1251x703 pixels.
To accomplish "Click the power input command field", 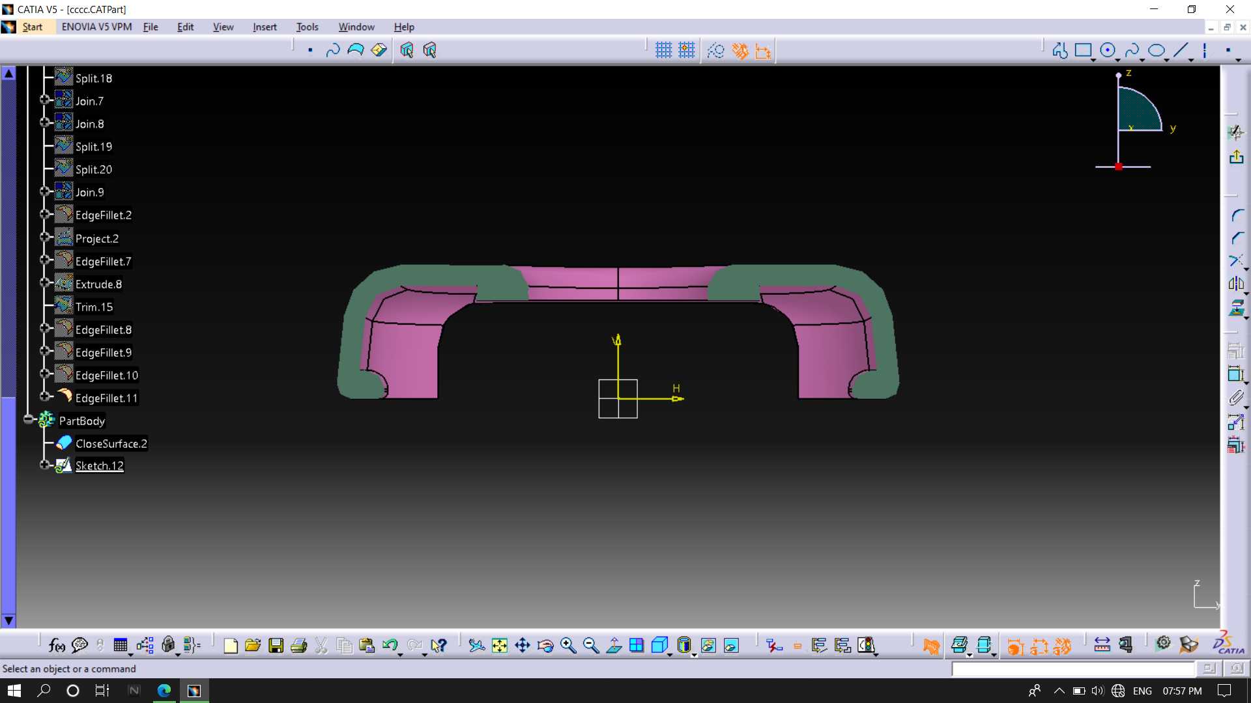I will tap(1073, 669).
